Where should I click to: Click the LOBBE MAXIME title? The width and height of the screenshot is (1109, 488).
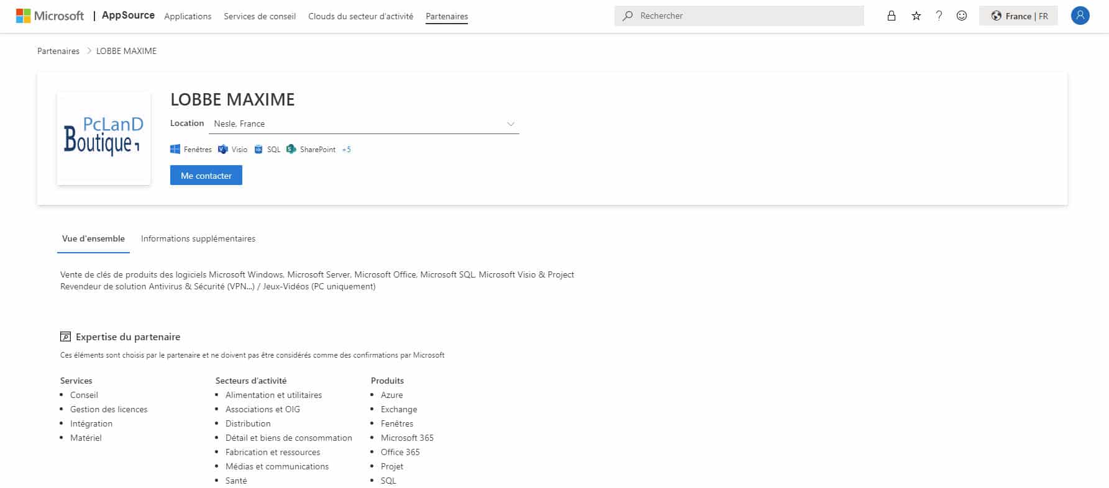[x=232, y=99]
